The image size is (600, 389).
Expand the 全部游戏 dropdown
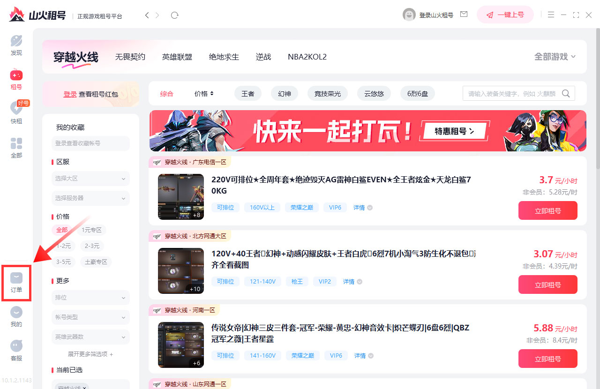point(555,57)
